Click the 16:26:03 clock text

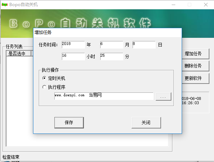pyautogui.click(x=191, y=103)
